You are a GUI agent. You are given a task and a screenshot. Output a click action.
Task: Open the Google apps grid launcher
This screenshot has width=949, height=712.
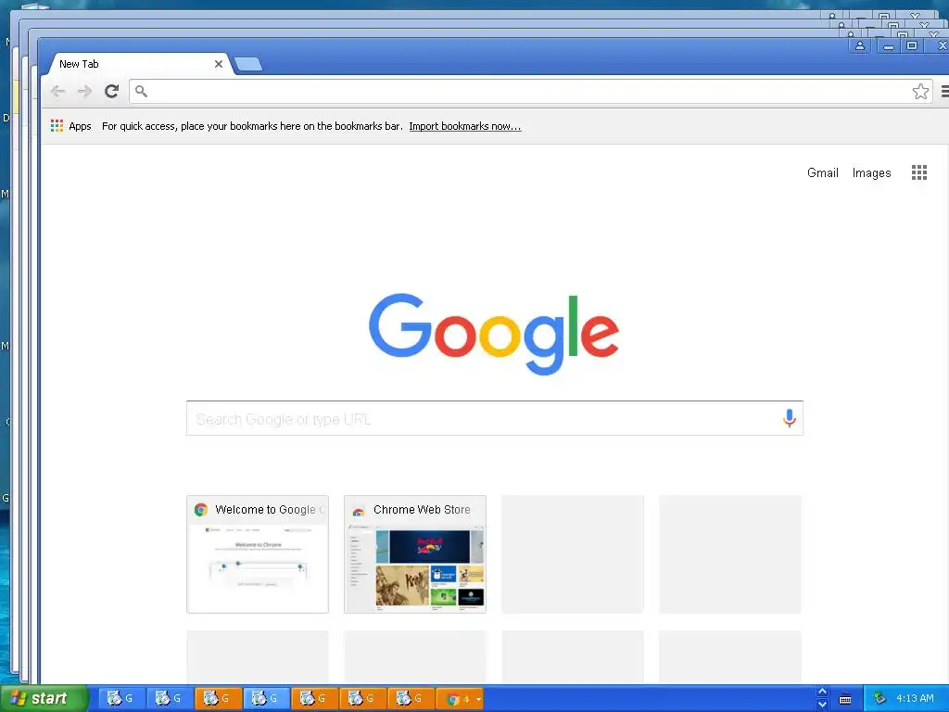pos(918,172)
